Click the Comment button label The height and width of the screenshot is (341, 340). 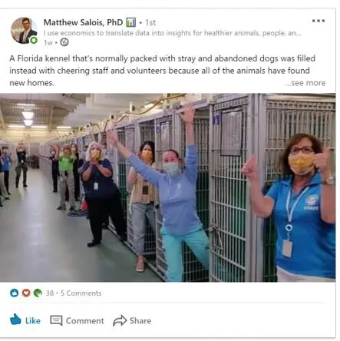point(85,320)
